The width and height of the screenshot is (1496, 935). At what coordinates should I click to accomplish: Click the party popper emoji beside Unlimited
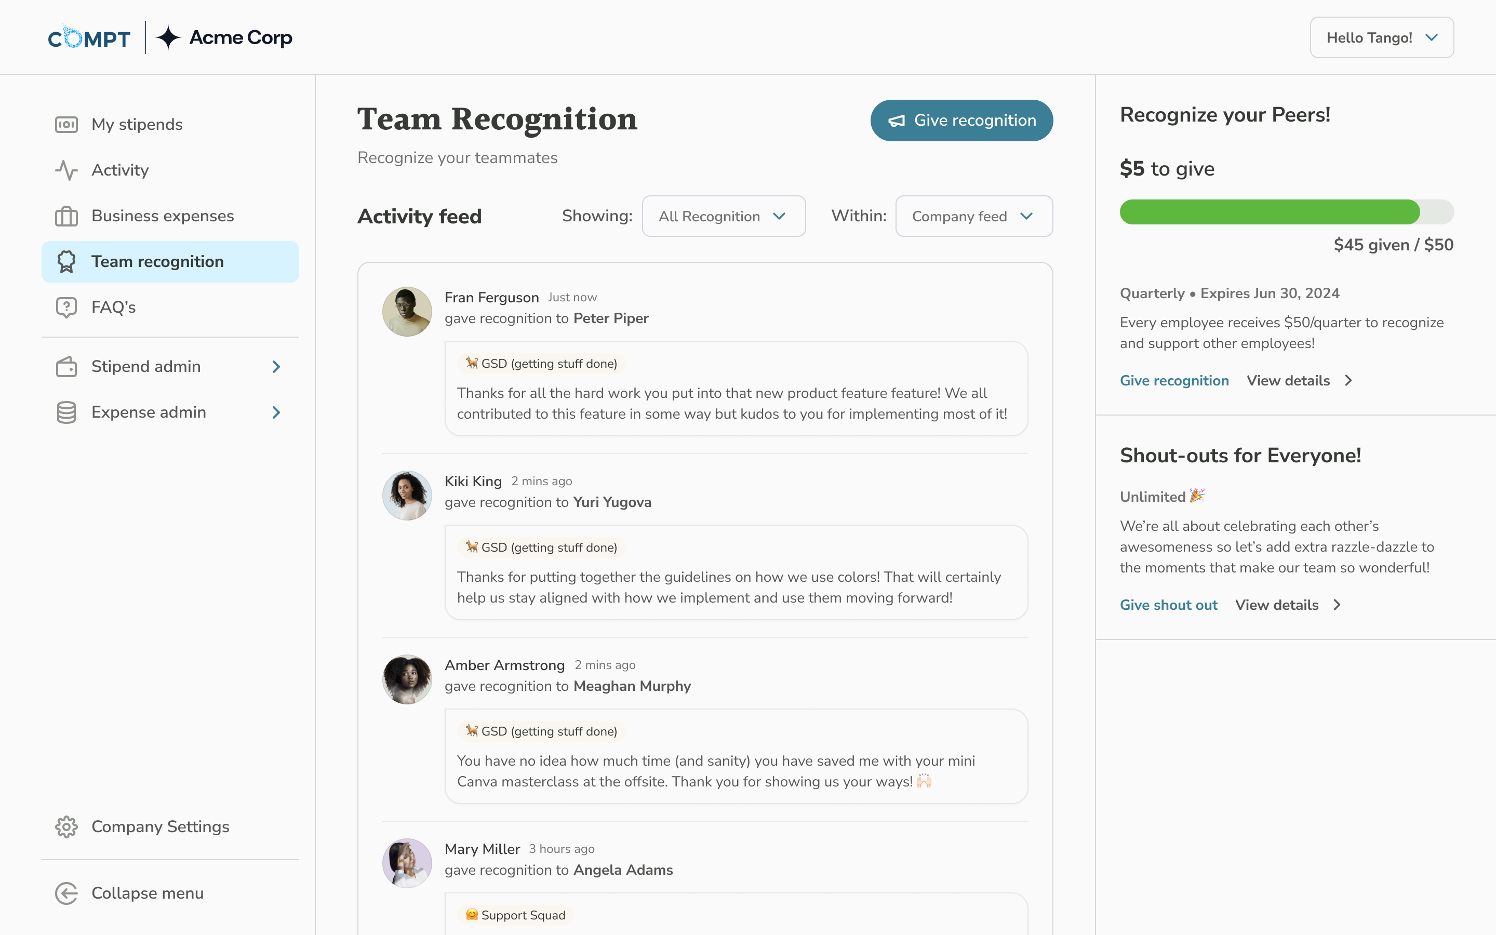tap(1197, 496)
